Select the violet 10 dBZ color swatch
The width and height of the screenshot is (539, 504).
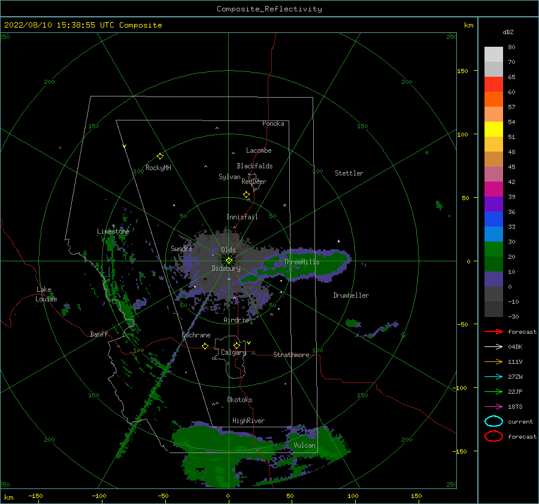click(493, 279)
